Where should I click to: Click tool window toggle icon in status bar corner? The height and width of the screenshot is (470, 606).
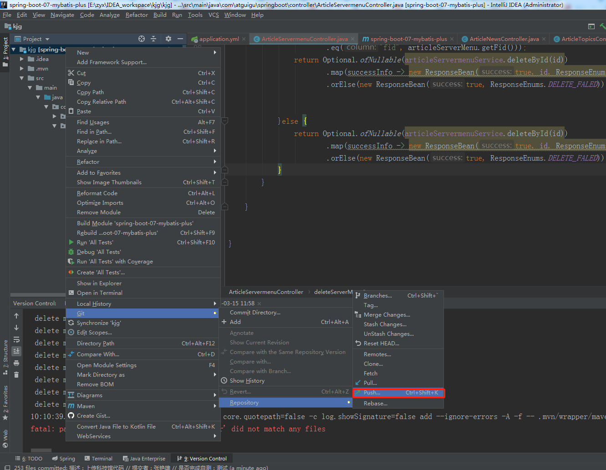(6, 467)
